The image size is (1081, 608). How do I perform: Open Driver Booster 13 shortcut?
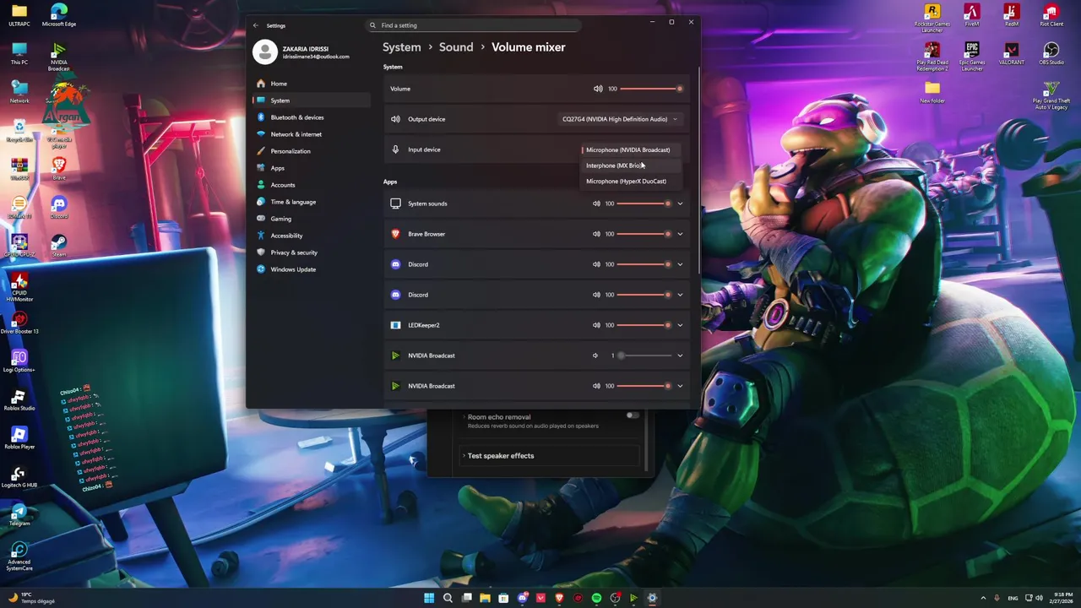19,323
